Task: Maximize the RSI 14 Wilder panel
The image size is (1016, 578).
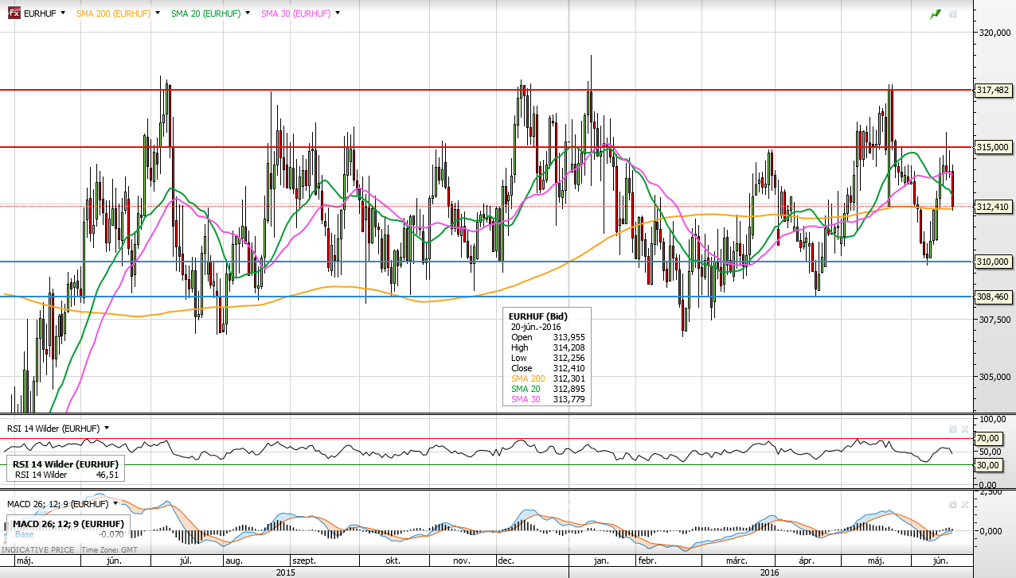Action: pyautogui.click(x=952, y=429)
